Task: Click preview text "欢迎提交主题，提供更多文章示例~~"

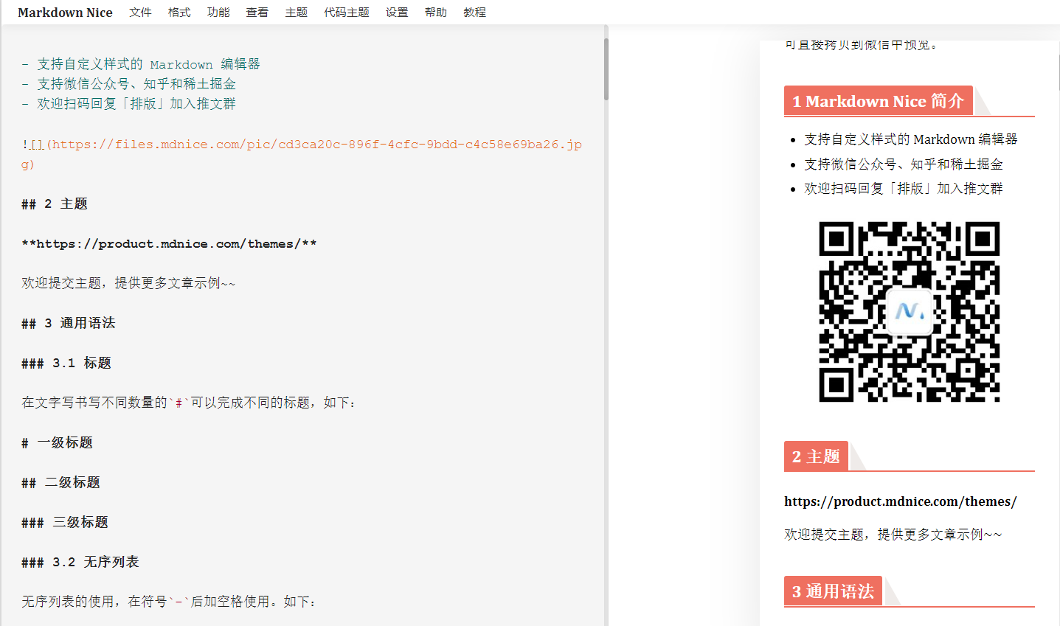Action: (893, 535)
